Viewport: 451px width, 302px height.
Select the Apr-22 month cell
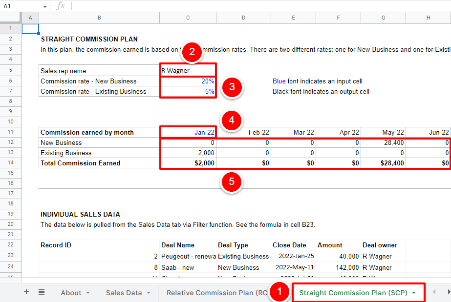pyautogui.click(x=338, y=132)
